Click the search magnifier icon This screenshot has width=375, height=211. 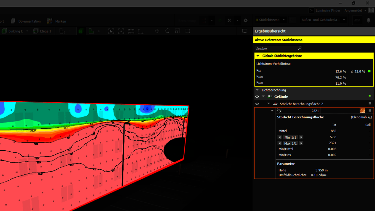pyautogui.click(x=299, y=48)
